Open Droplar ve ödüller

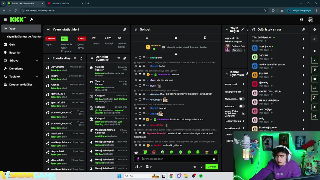click(x=21, y=84)
